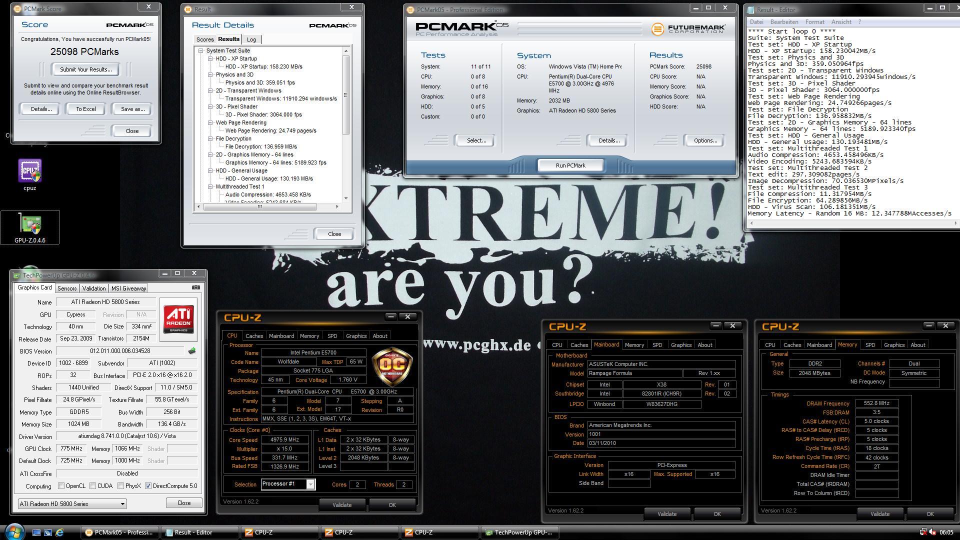Image resolution: width=960 pixels, height=540 pixels.
Task: Launch Internet Explorer from quick launch
Action: 59,532
